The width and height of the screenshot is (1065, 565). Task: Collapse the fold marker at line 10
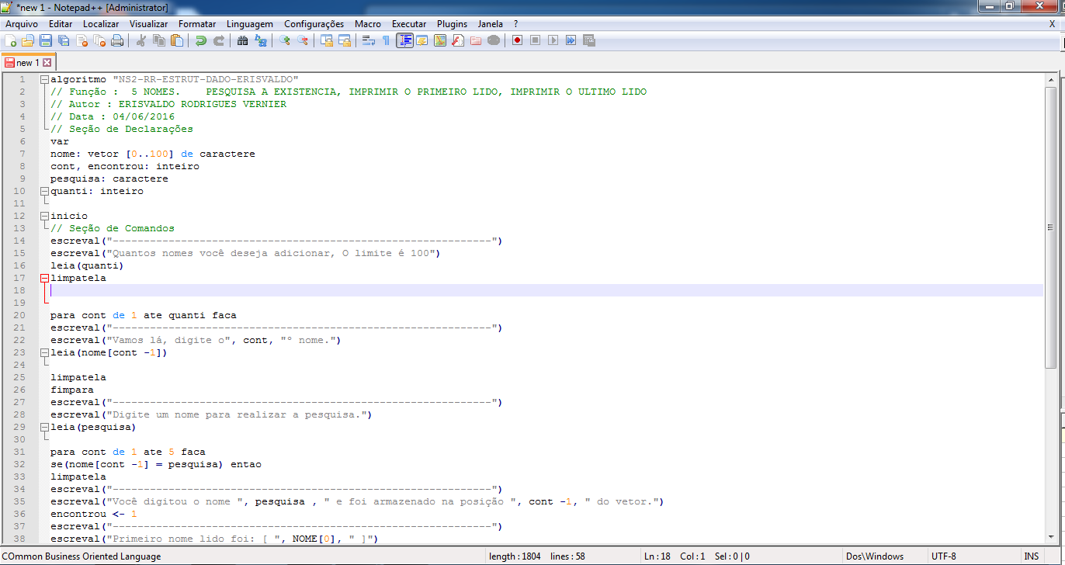(x=44, y=191)
